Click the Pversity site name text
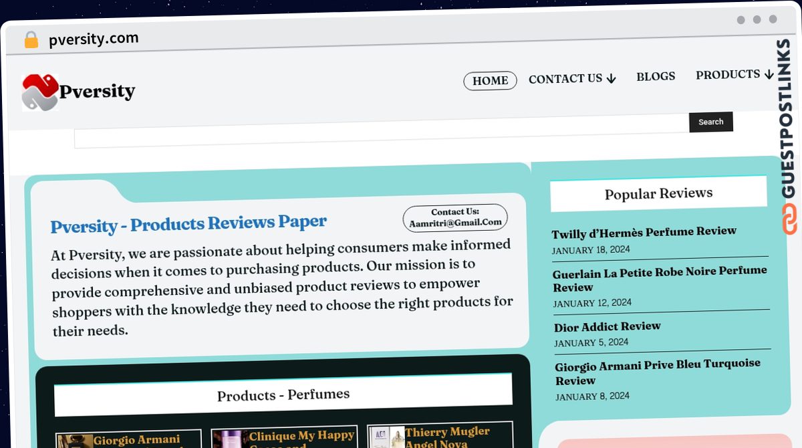The width and height of the screenshot is (802, 448). click(97, 91)
